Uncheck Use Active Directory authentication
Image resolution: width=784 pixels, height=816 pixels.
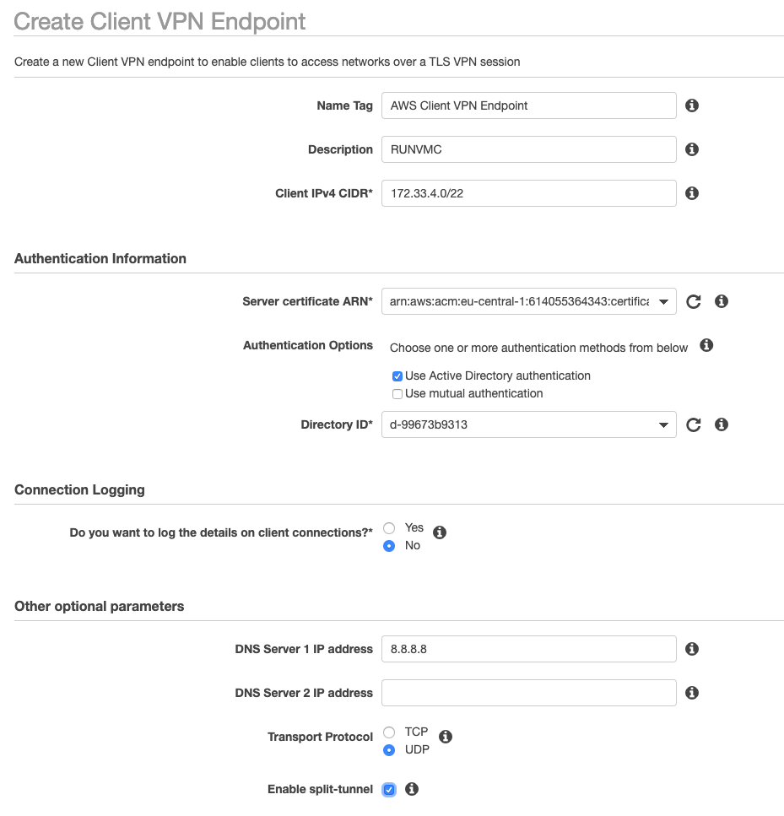point(397,376)
